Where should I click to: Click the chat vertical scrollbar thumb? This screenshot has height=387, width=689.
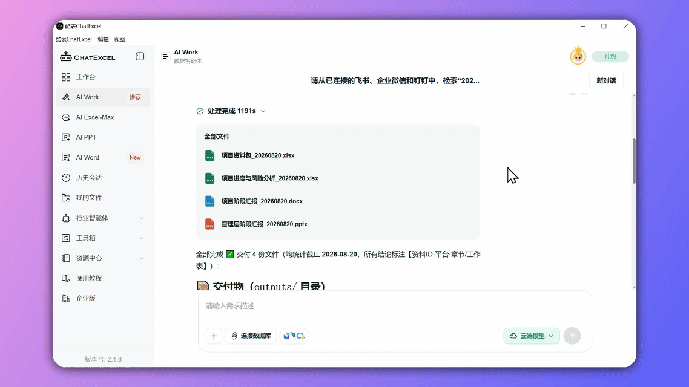pyautogui.click(x=634, y=161)
